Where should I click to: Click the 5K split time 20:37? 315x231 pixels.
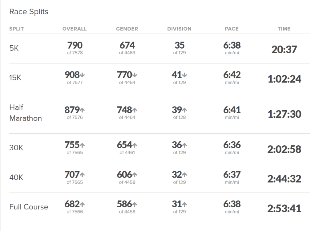[284, 49]
